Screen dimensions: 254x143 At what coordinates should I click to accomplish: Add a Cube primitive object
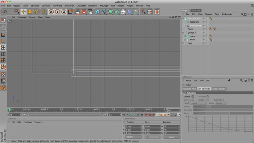pyautogui.click(x=98, y=12)
